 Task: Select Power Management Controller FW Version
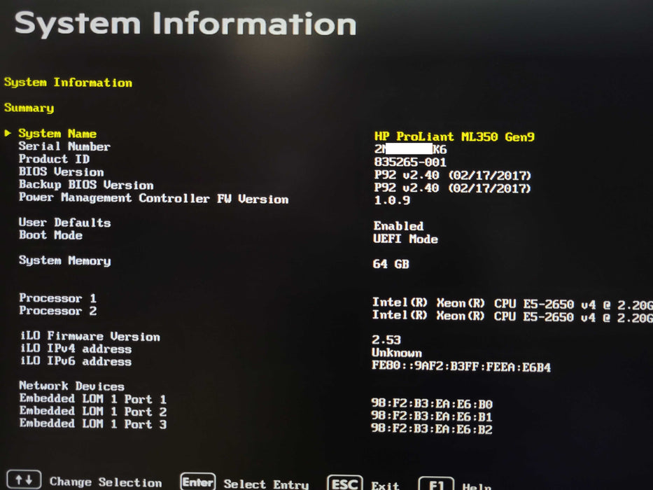(x=153, y=198)
